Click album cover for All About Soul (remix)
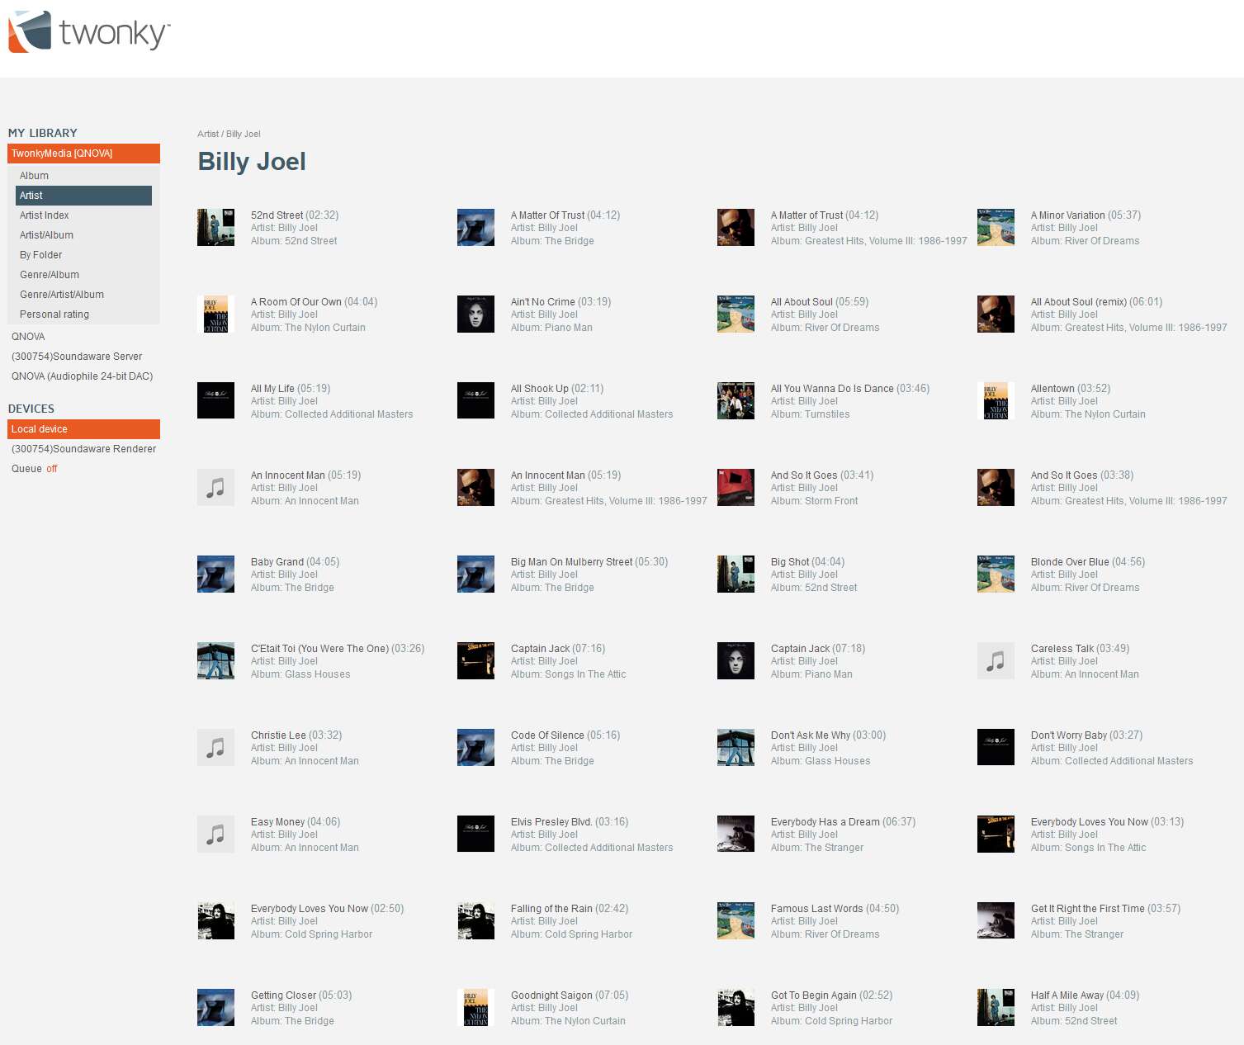The height and width of the screenshot is (1045, 1244). tap(996, 314)
